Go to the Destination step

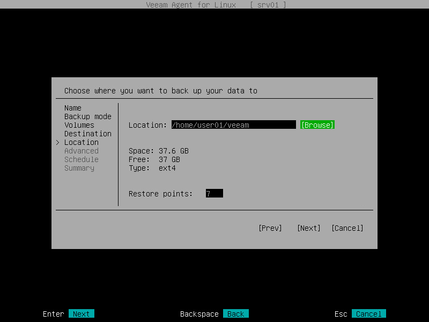coord(88,134)
